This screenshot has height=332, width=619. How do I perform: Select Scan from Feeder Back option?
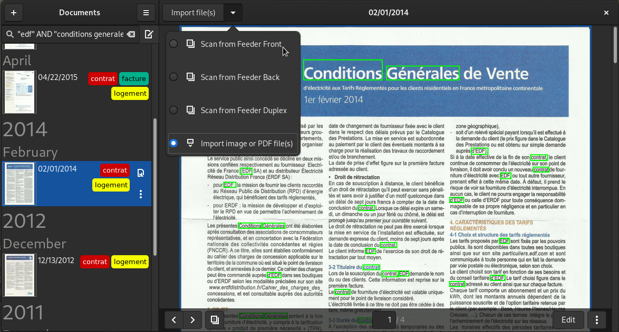240,77
